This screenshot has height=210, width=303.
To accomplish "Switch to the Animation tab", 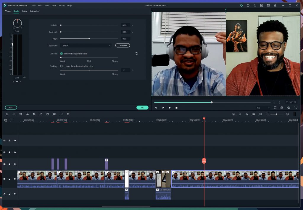I will point(35,11).
